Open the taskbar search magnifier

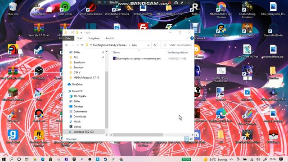tap(11, 159)
